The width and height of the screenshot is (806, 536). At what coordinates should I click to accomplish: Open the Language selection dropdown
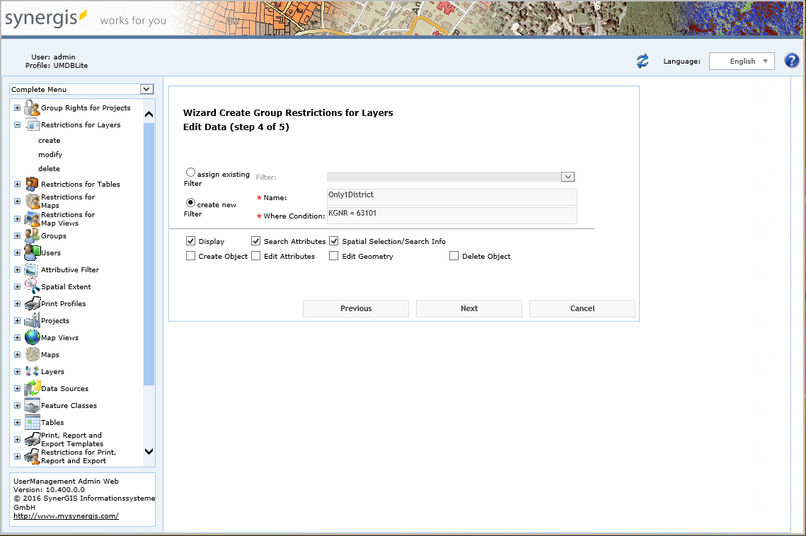pos(742,61)
